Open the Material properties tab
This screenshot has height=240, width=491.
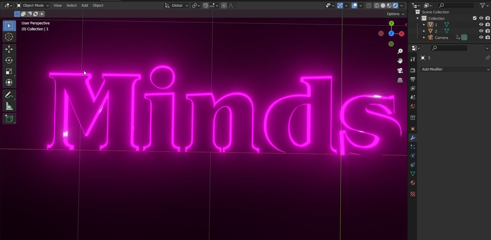click(413, 183)
